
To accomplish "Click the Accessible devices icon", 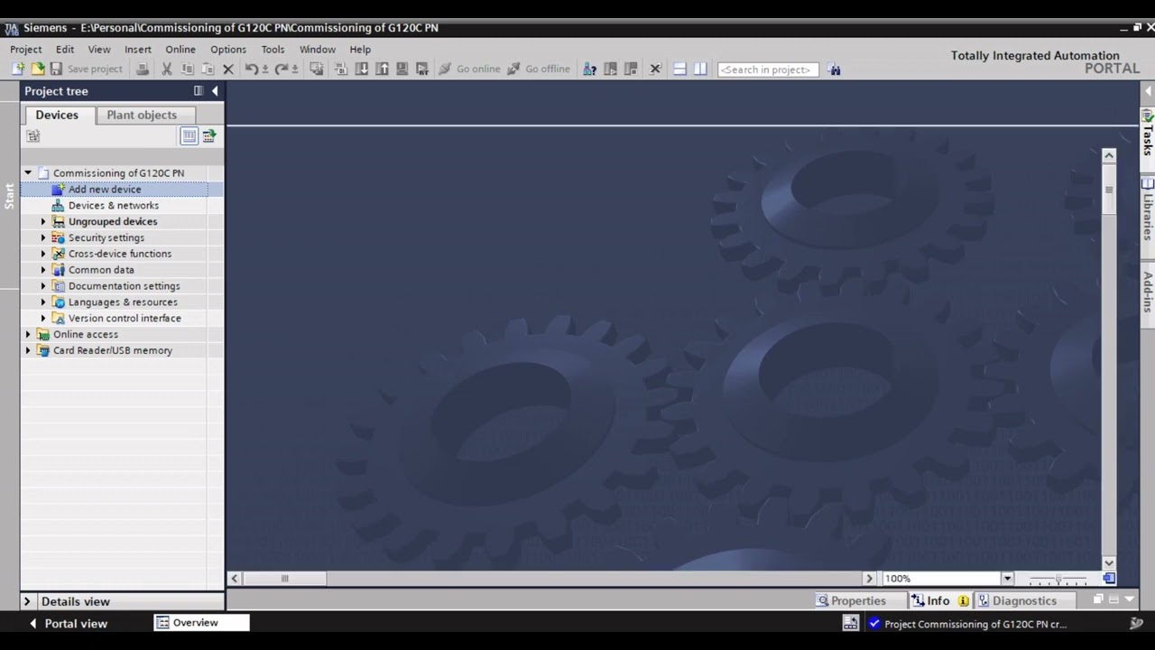I will pyautogui.click(x=589, y=69).
